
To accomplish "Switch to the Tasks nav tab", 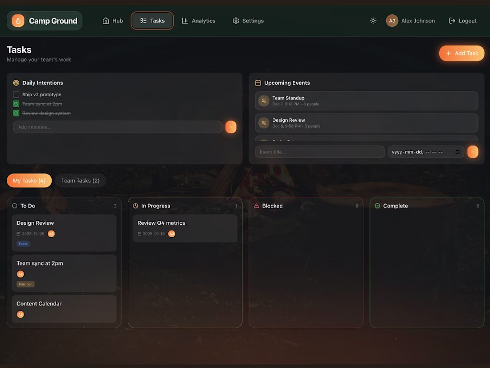I will [152, 21].
